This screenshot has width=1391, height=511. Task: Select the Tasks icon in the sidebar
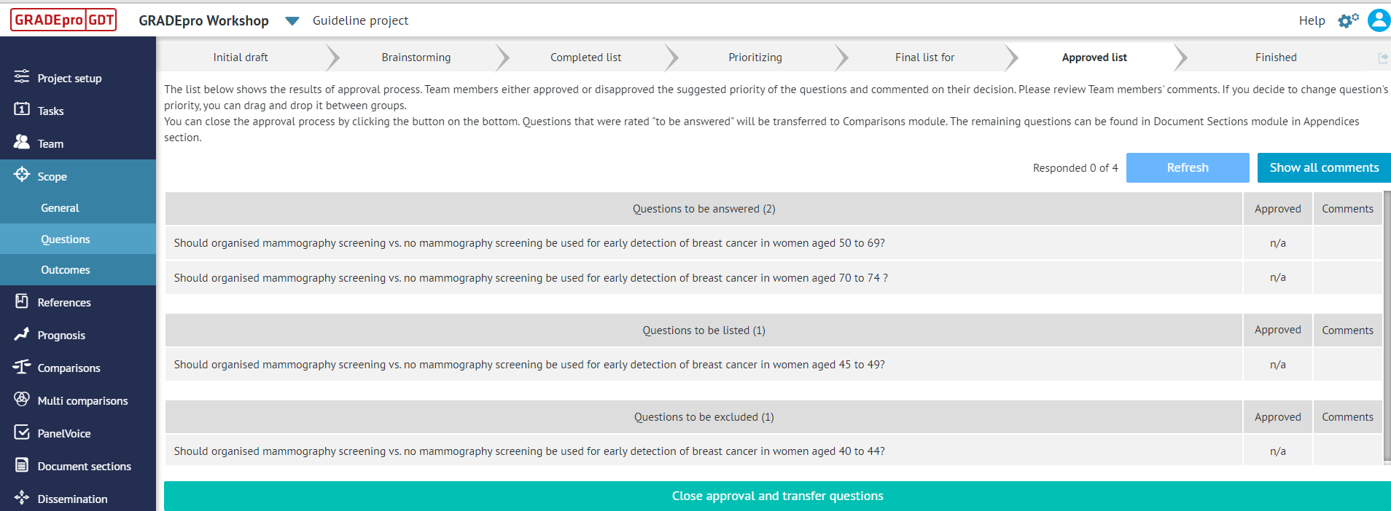point(21,110)
